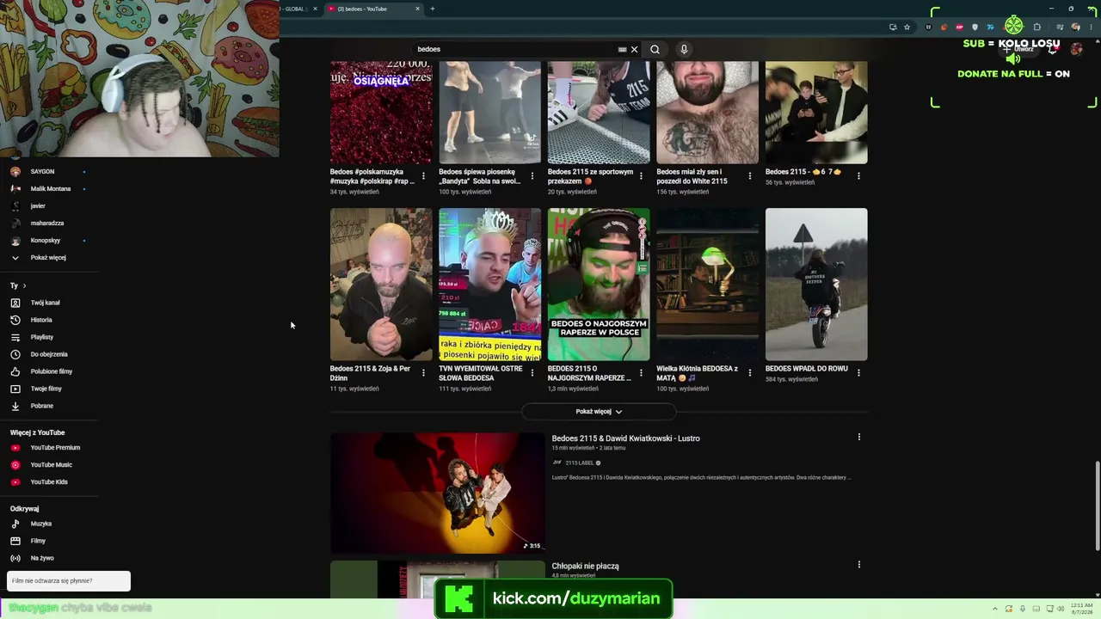Open the Muzyka music note icon
The width and height of the screenshot is (1101, 619).
pos(15,524)
